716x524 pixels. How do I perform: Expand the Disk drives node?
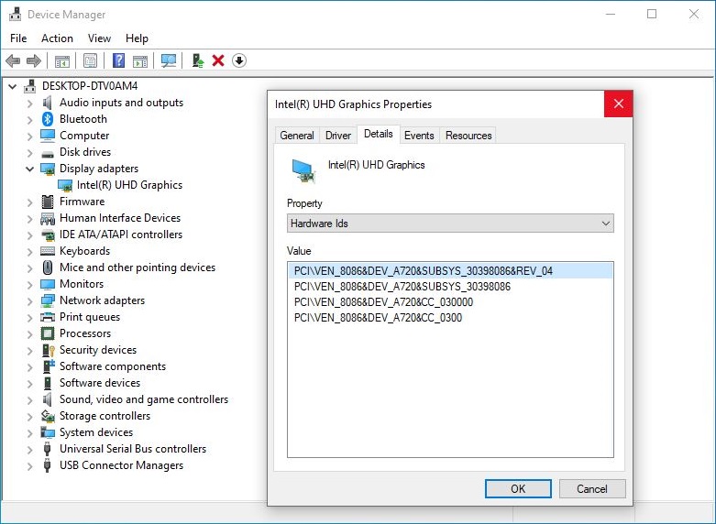pyautogui.click(x=30, y=152)
